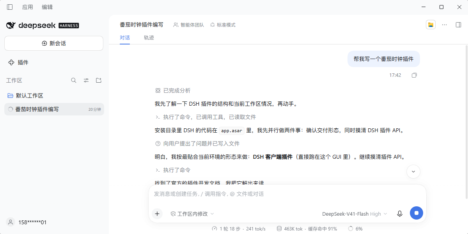The height and width of the screenshot is (234, 468).
Task: Stop the running generation
Action: (x=417, y=213)
